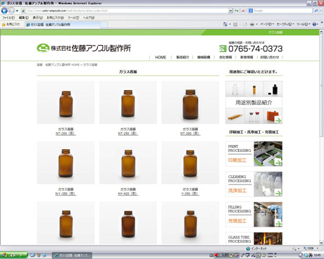This screenshot has width=324, height=259.
Task: Open Y-350 (茶) product link
Action: click(x=190, y=194)
